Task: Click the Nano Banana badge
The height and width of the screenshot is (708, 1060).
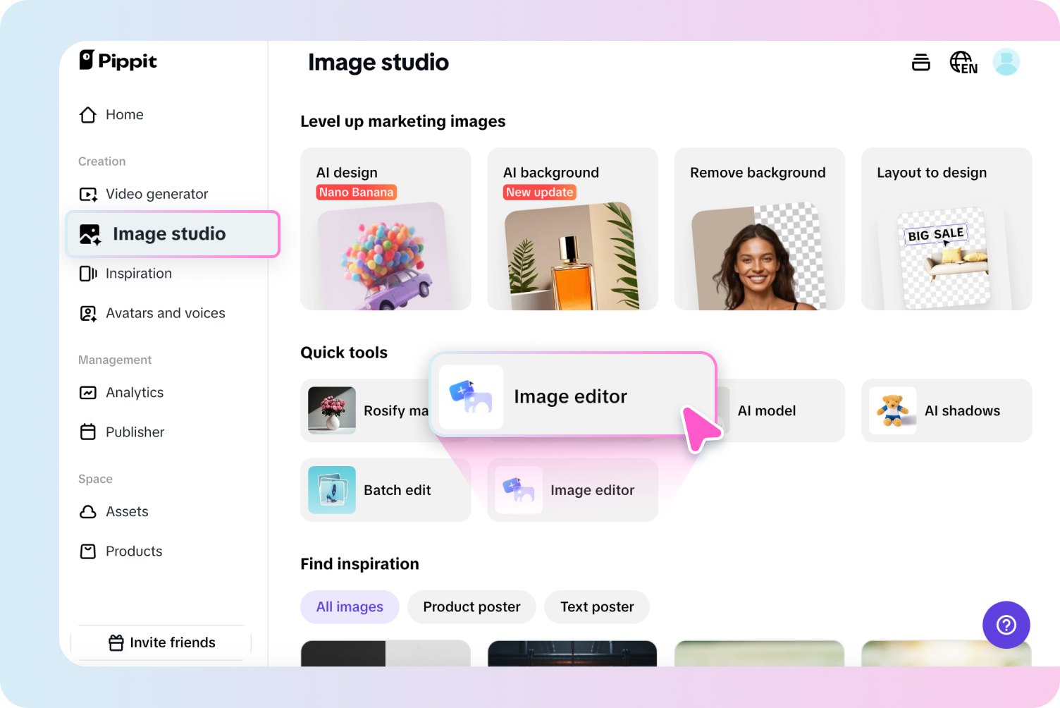Action: tap(357, 192)
